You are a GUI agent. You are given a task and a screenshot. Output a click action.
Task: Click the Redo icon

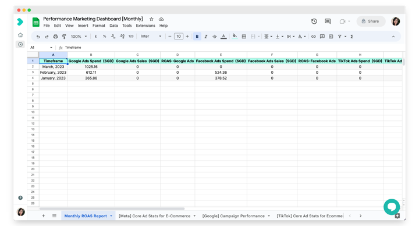47,37
